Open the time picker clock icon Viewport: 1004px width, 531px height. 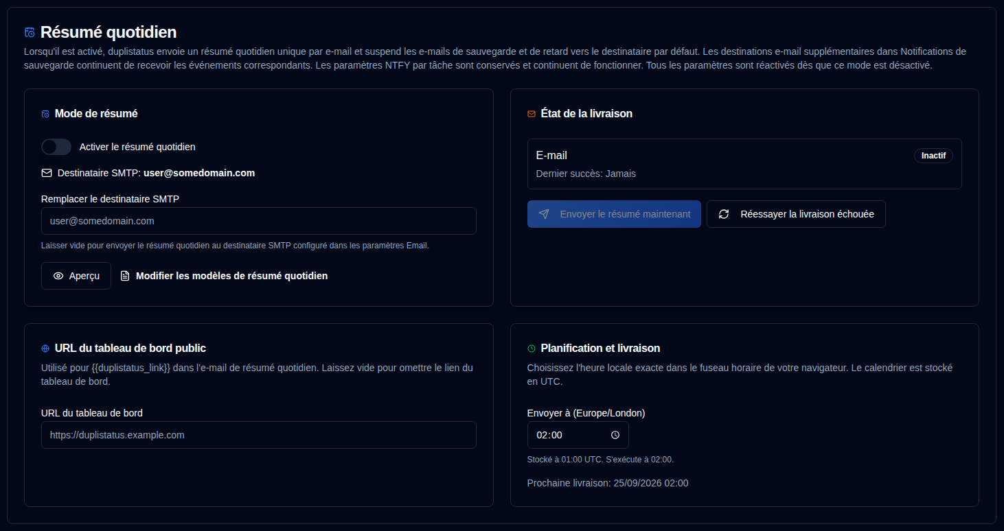[x=615, y=435]
